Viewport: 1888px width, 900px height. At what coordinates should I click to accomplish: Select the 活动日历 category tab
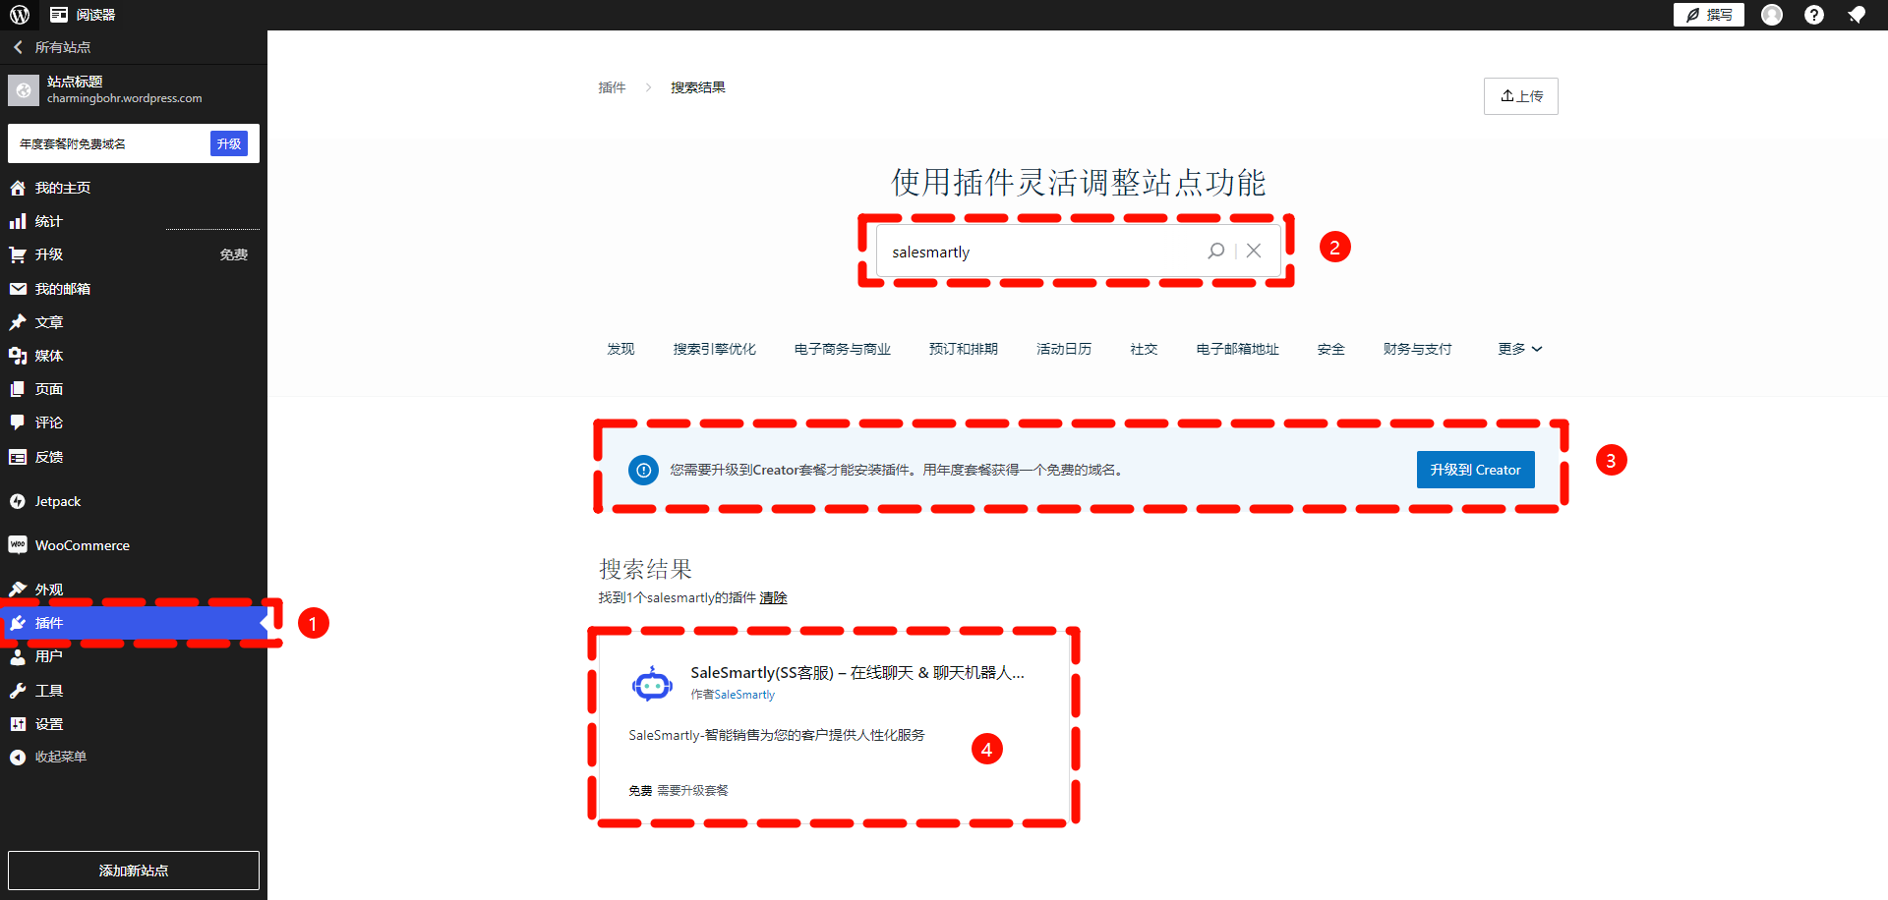tap(1064, 349)
